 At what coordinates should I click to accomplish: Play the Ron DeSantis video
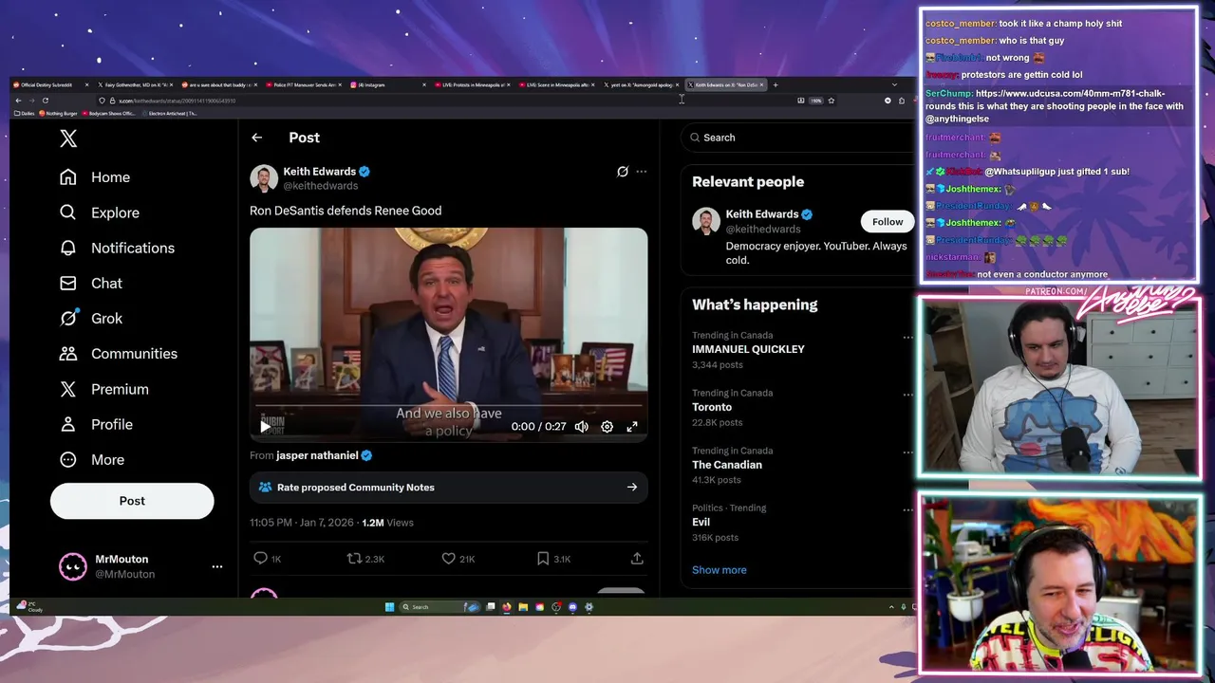(265, 427)
